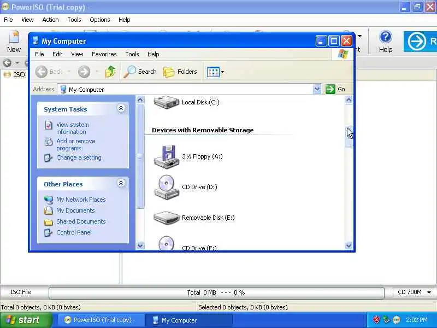Click My Computer taskbar button
The width and height of the screenshot is (437, 328).
point(188,320)
